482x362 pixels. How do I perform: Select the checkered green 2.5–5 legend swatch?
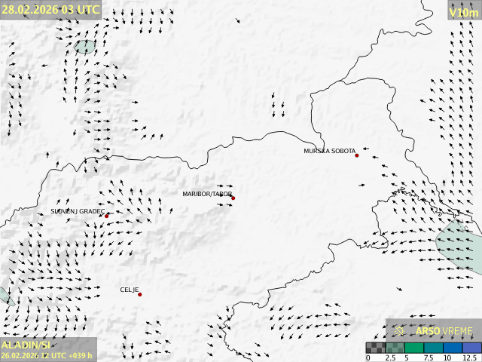coord(395,348)
